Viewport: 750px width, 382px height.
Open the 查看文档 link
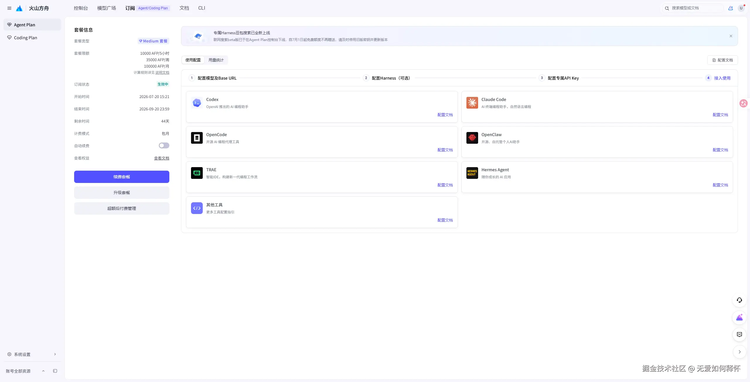162,158
